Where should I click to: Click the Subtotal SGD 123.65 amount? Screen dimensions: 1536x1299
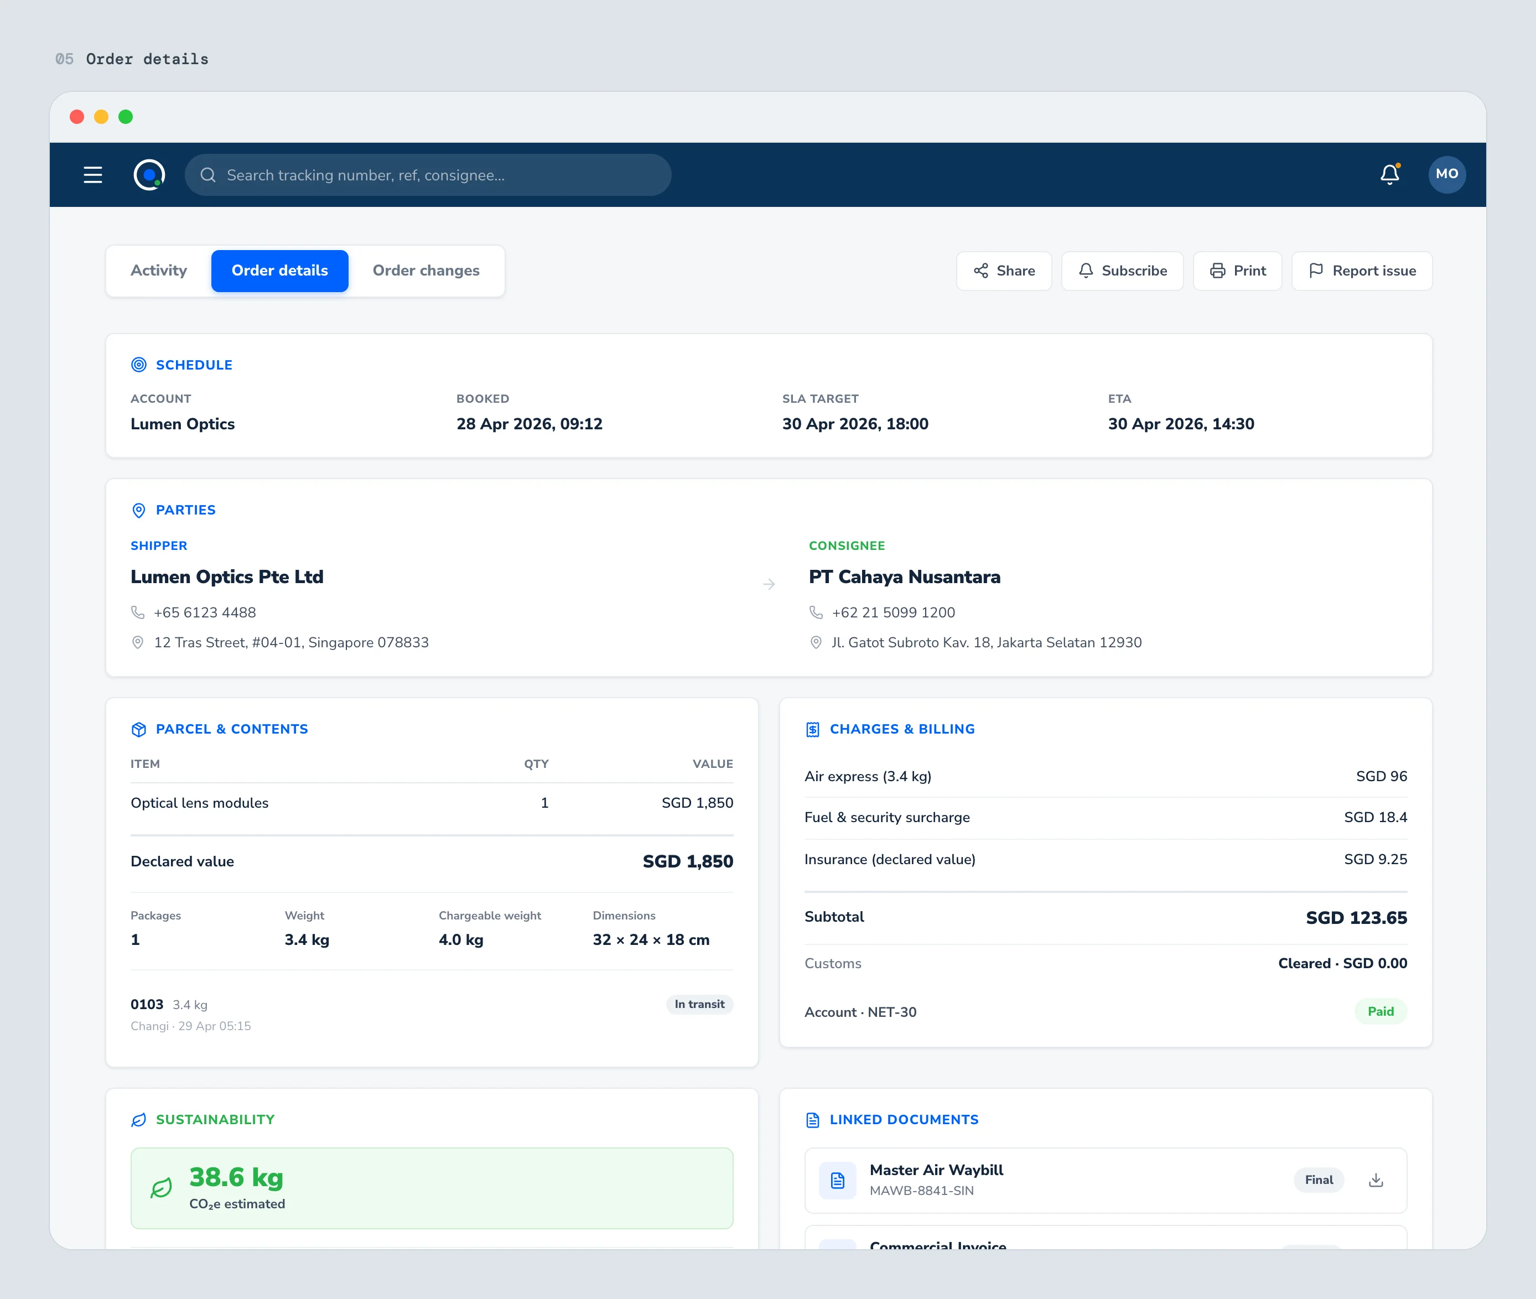tap(1356, 918)
